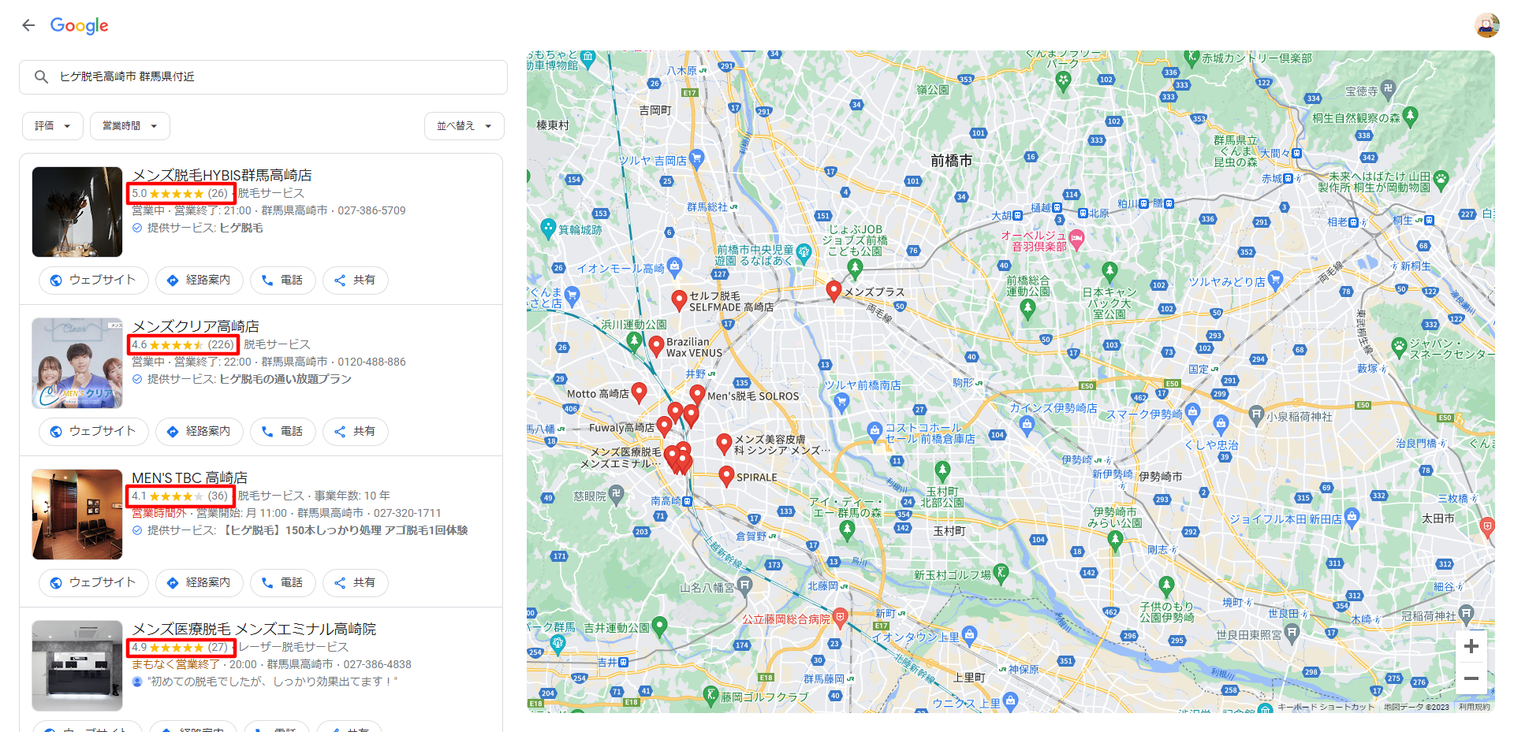Select the メンズプラス map pin
1514x732 pixels.
pos(833,290)
